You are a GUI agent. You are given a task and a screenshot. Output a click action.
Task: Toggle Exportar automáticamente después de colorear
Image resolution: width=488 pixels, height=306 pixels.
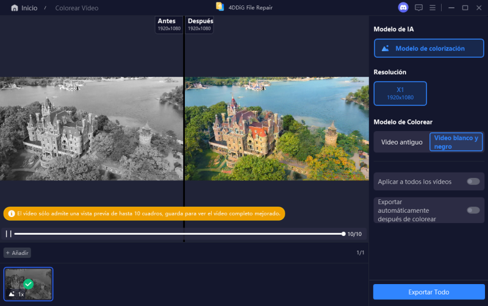(473, 210)
